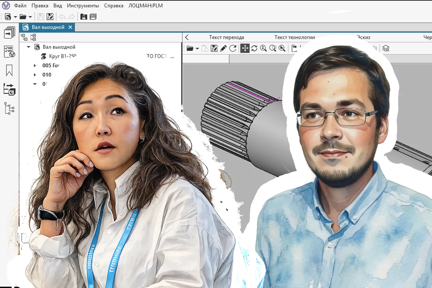
Task: Toggle the pan move tool
Action: point(245,48)
